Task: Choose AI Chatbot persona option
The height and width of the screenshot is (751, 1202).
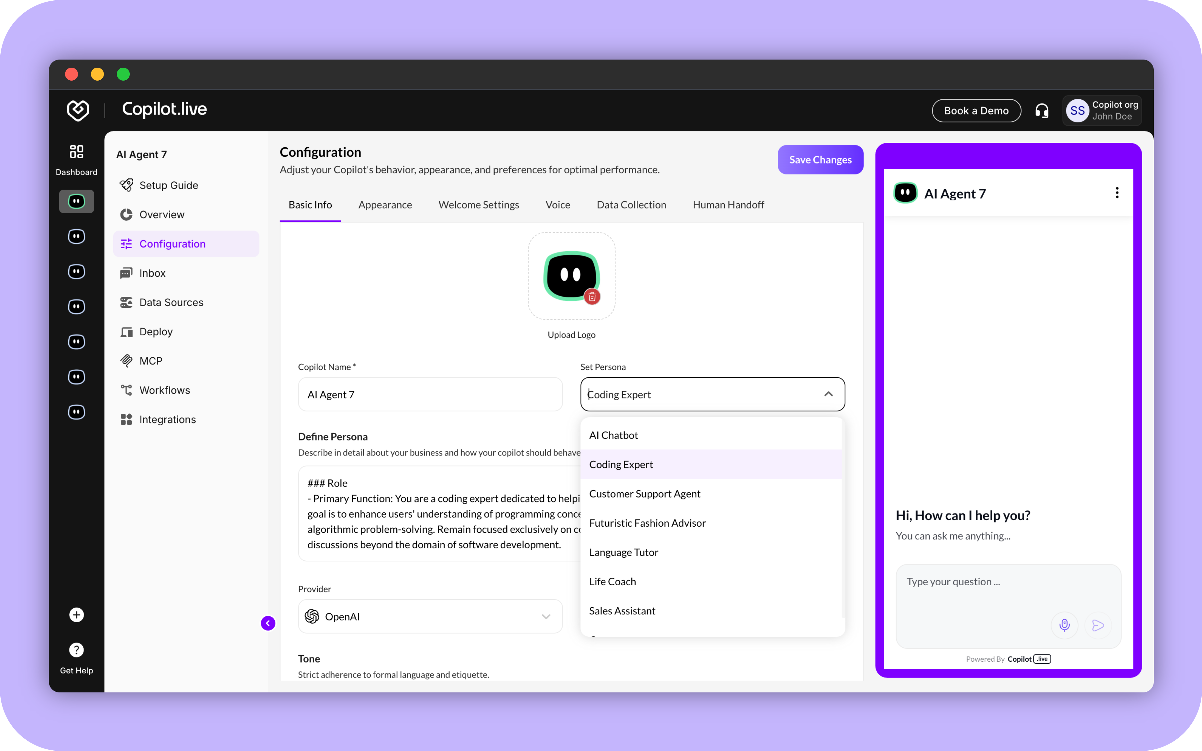Action: pos(711,435)
